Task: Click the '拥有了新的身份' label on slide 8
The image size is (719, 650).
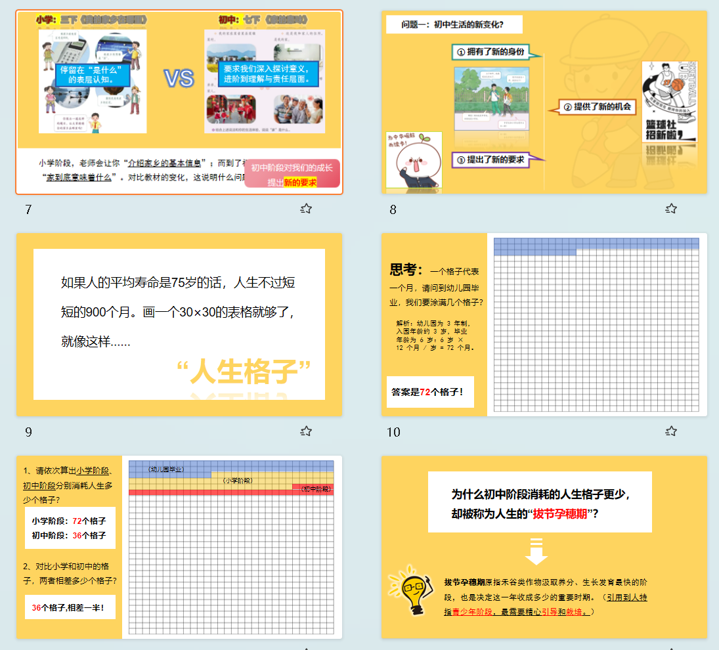Action: coord(496,52)
